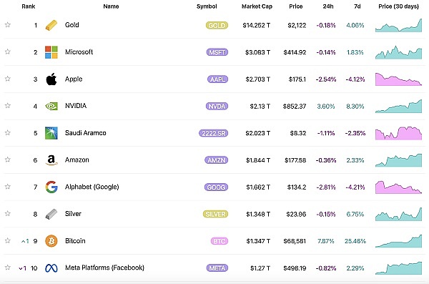Viewport: 429px width, 284px height.
Task: Click the AAPL symbol badge
Action: coord(218,79)
